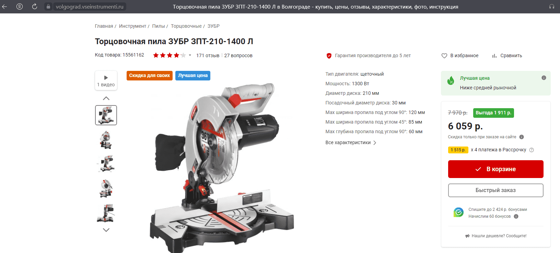560x253 pixels.
Task: Add product to favorites with heart icon
Action: (444, 55)
